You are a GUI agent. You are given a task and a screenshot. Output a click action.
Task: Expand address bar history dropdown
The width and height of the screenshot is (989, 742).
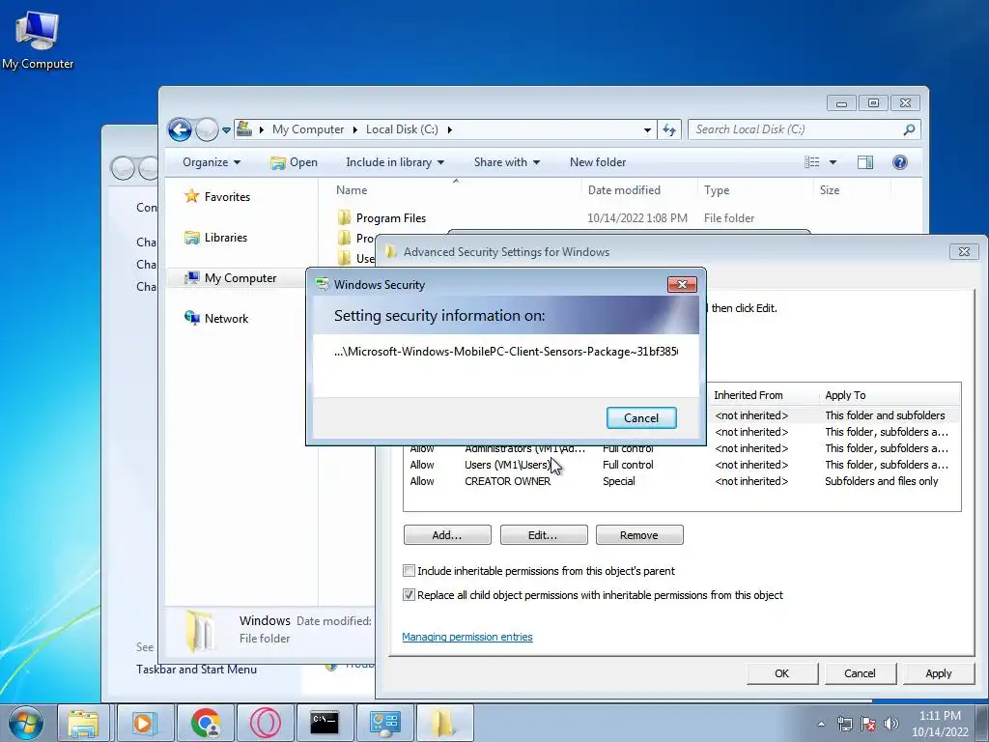[x=647, y=130]
